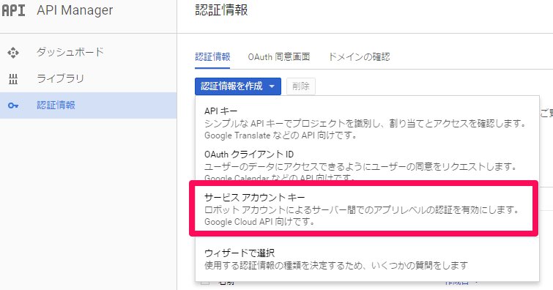Click the dropdown arrow on 認証情報を作成
The height and width of the screenshot is (290, 553).
pos(272,86)
